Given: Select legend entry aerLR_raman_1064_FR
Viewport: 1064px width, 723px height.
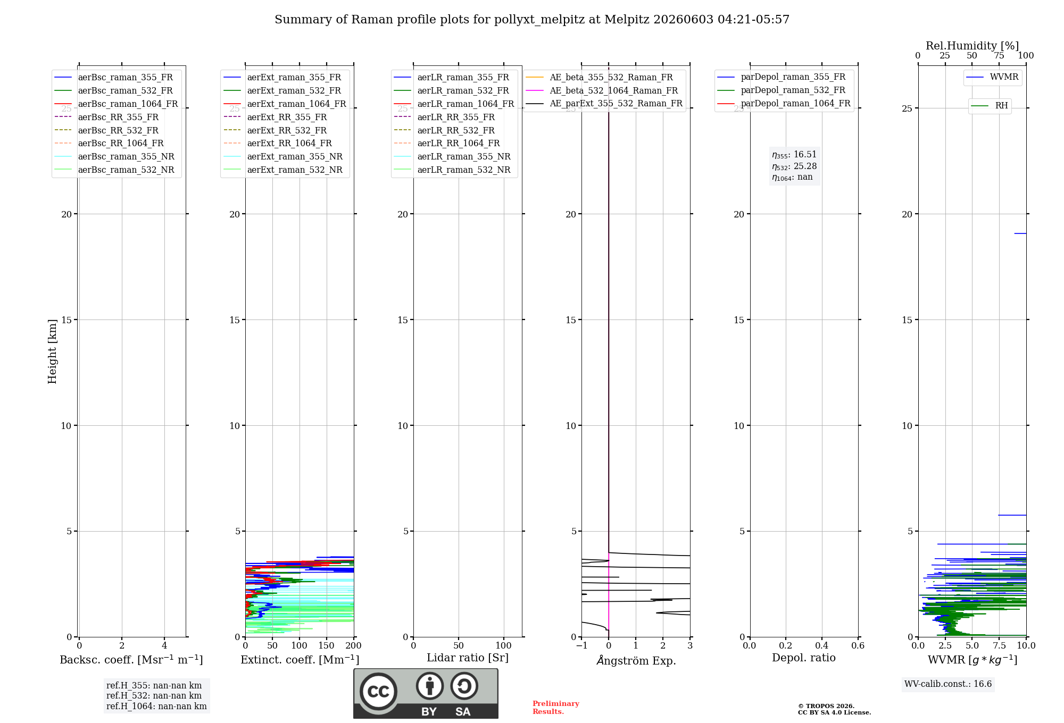Looking at the screenshot, I should (454, 104).
